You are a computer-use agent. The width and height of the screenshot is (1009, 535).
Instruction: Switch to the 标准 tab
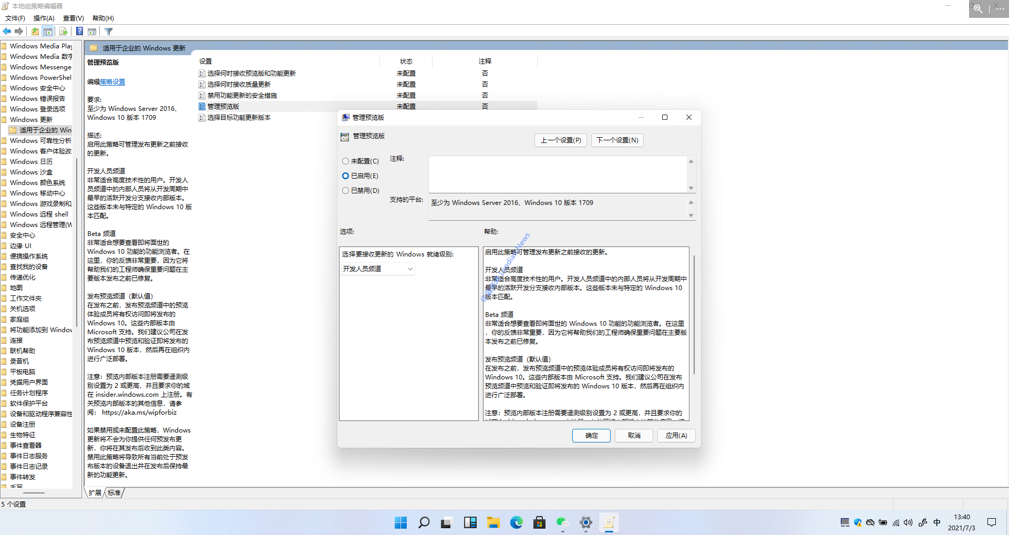pyautogui.click(x=114, y=493)
